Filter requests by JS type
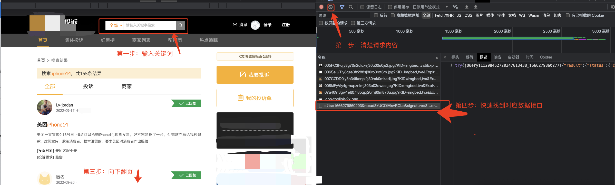 tap(459, 15)
